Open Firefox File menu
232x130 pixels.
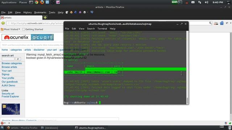click(x=3, y=13)
